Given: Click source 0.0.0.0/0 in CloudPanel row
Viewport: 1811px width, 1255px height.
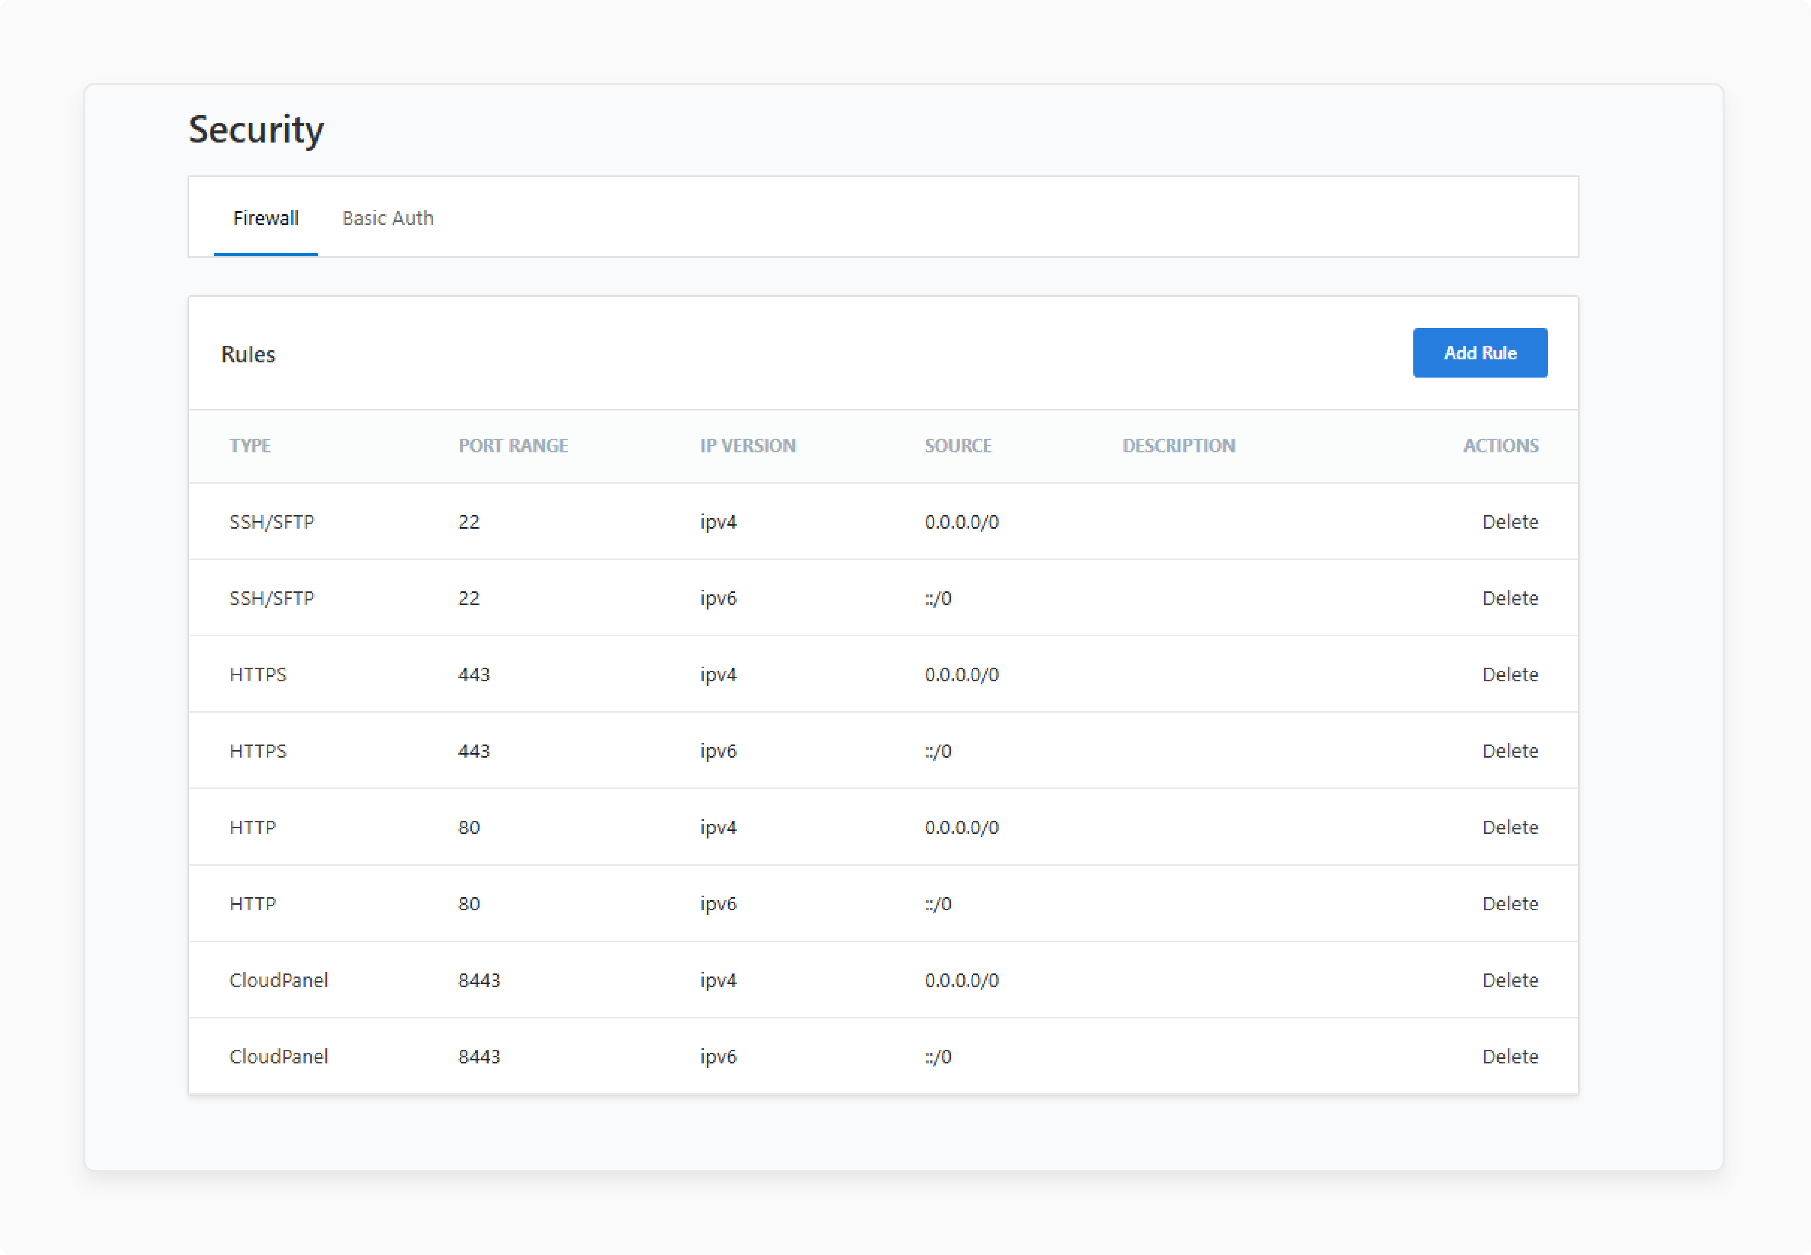Looking at the screenshot, I should [x=961, y=980].
